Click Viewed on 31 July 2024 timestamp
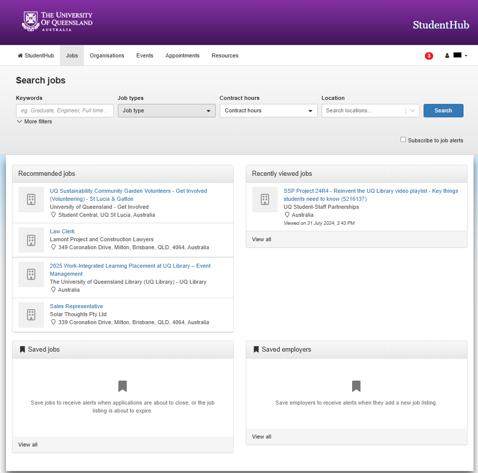This screenshot has width=478, height=473. click(x=319, y=223)
